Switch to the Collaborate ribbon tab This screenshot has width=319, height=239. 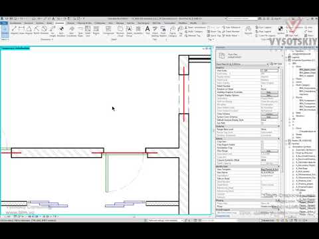pos(100,23)
